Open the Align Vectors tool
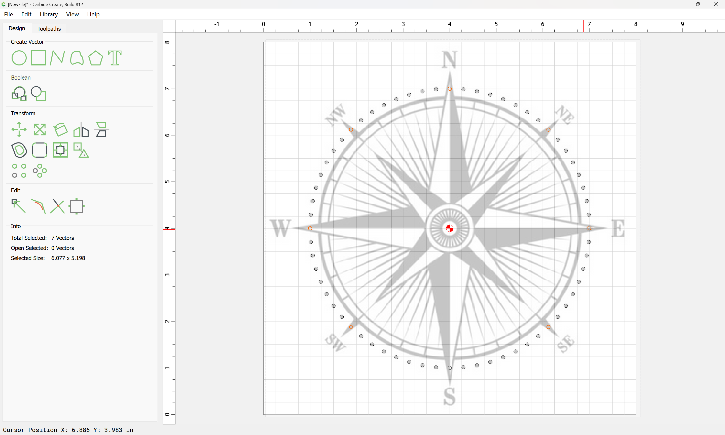The height and width of the screenshot is (435, 725). click(60, 150)
